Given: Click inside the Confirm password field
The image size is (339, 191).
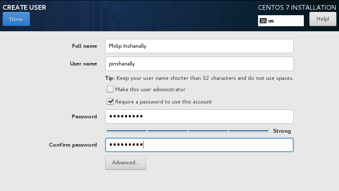Looking at the screenshot, I should 199,145.
